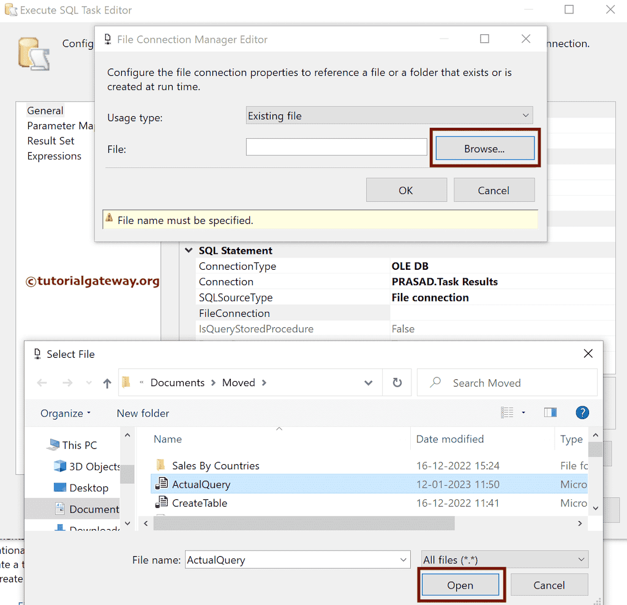
Task: Click the search magnifier in Search Moved box
Action: pyautogui.click(x=435, y=382)
